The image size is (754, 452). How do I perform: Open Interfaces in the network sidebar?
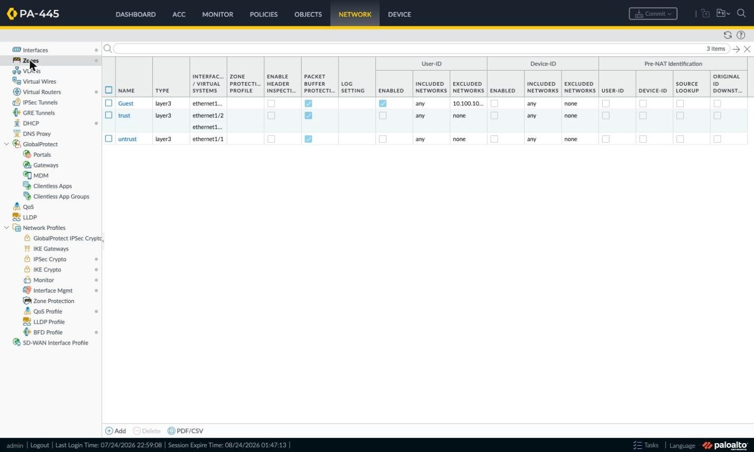[x=35, y=50]
